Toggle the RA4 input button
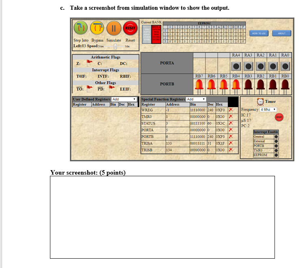Image resolution: width=307 pixels, height=268 pixels. (236, 66)
